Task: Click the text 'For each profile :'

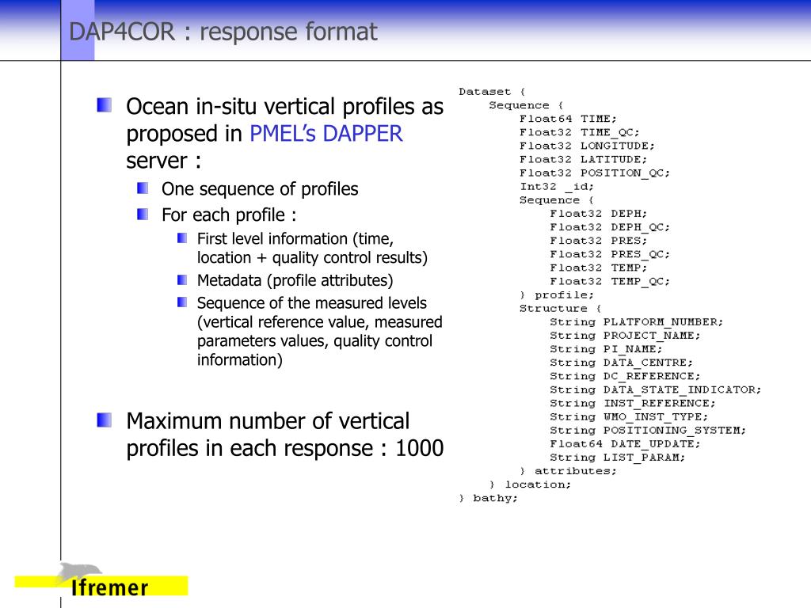Action: point(229,215)
